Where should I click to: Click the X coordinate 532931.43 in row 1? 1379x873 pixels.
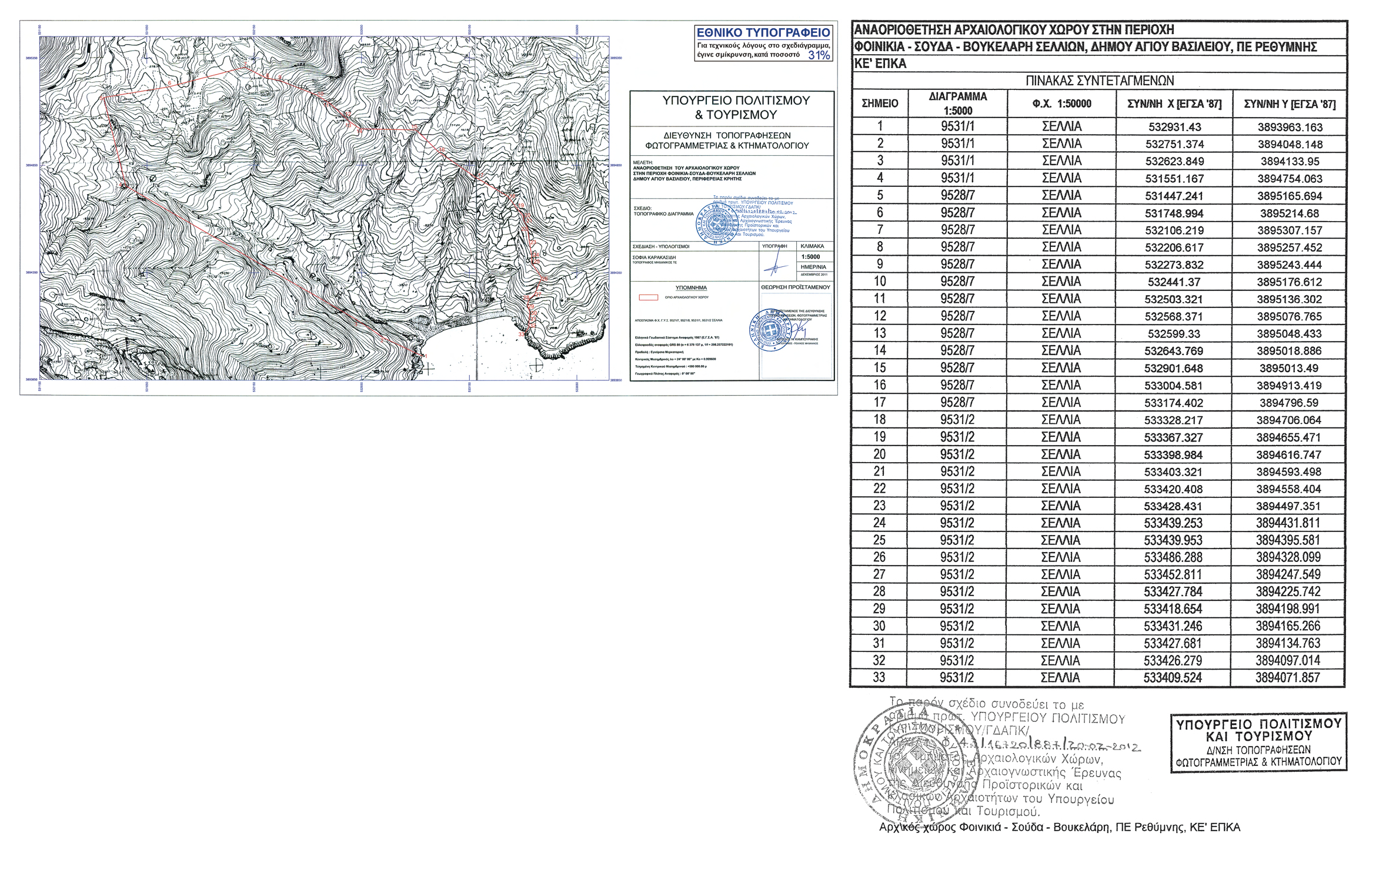[x=1174, y=127]
